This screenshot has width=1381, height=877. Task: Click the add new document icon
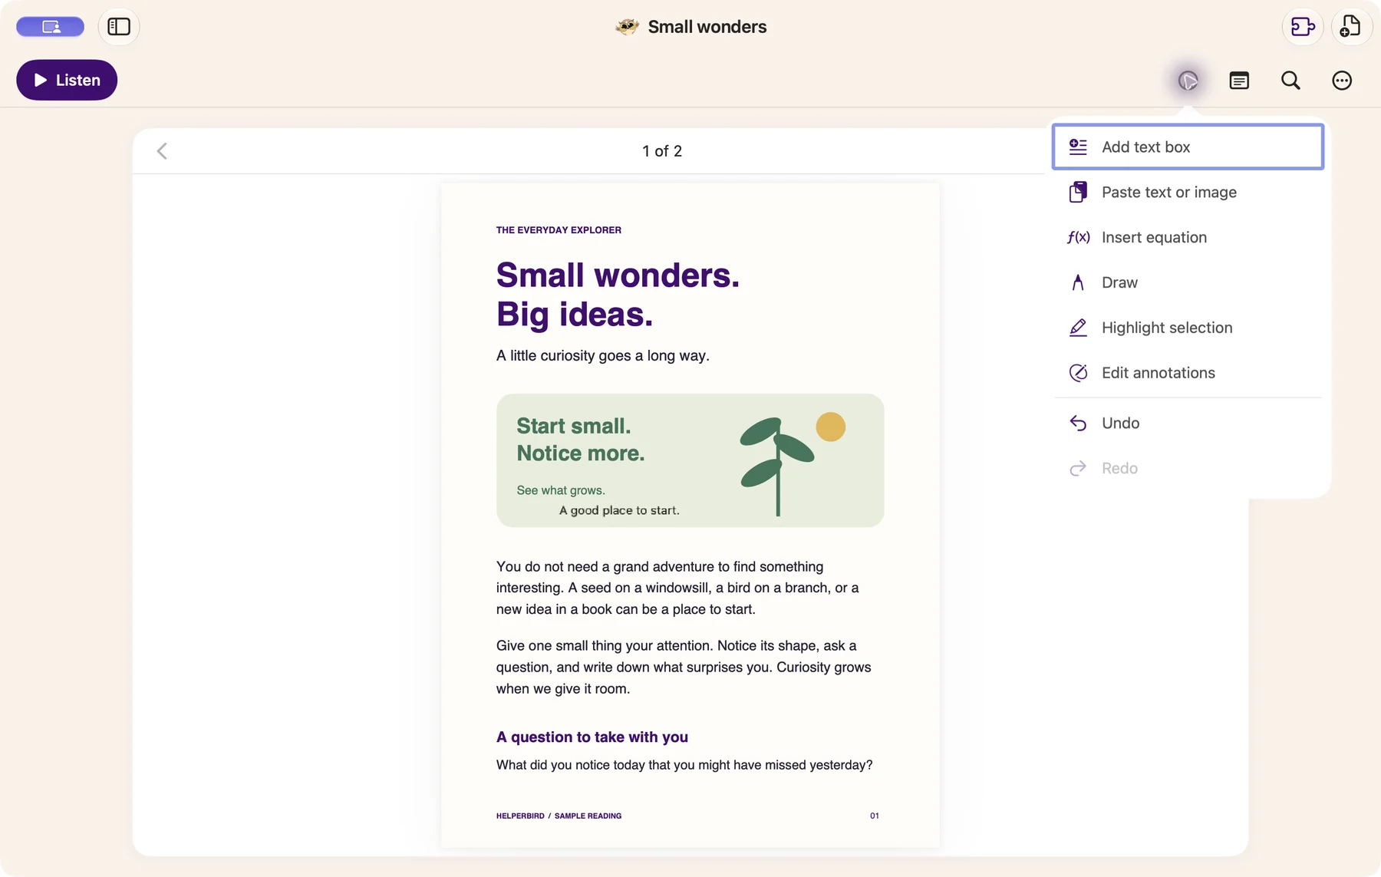pos(1351,27)
